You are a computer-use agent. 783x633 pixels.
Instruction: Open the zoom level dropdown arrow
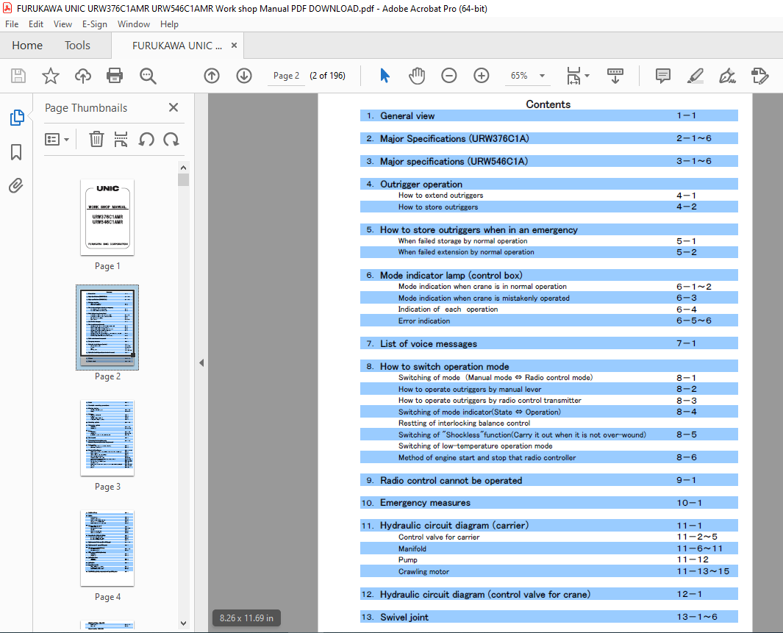542,76
